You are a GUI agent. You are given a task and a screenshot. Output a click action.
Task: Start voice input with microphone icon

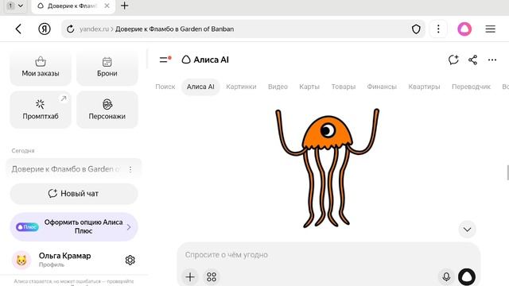446,277
